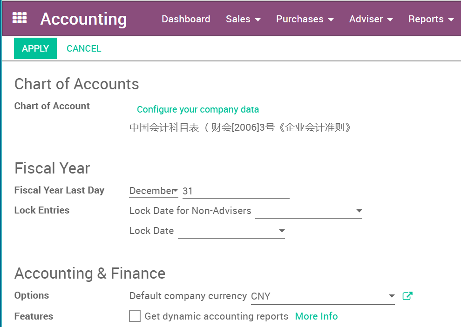Open the More Info link

click(x=316, y=316)
